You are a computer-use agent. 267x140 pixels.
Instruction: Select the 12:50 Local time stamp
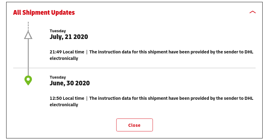pyautogui.click(x=67, y=98)
